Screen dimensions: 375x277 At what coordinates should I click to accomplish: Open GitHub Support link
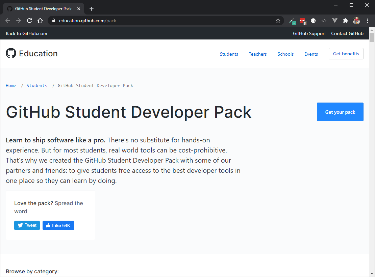click(x=309, y=33)
